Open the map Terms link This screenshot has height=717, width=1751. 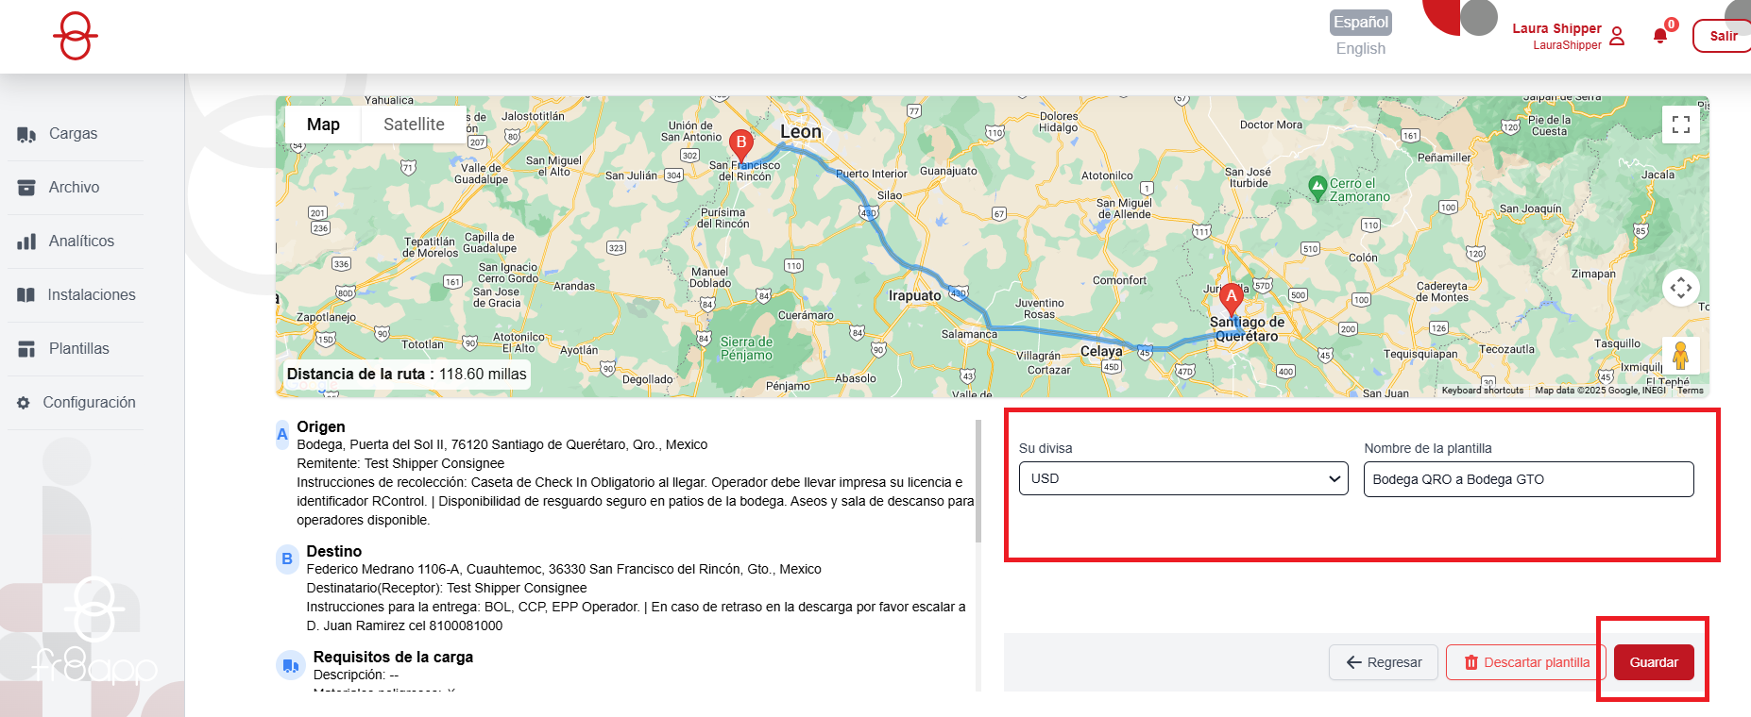point(1691,391)
